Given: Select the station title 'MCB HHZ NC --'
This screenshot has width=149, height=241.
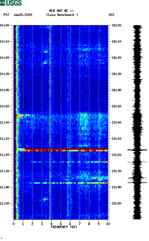Looking at the screenshot, I should 62,11.
